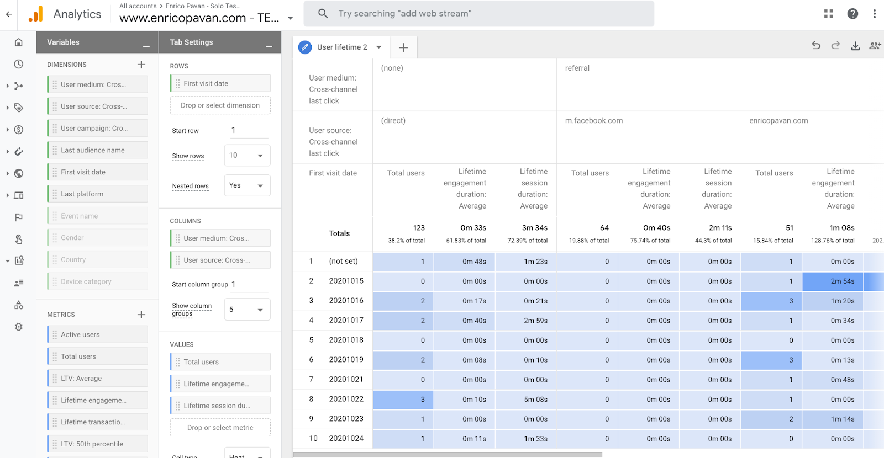The width and height of the screenshot is (884, 458).
Task: Select Gender dimension
Action: pos(98,238)
